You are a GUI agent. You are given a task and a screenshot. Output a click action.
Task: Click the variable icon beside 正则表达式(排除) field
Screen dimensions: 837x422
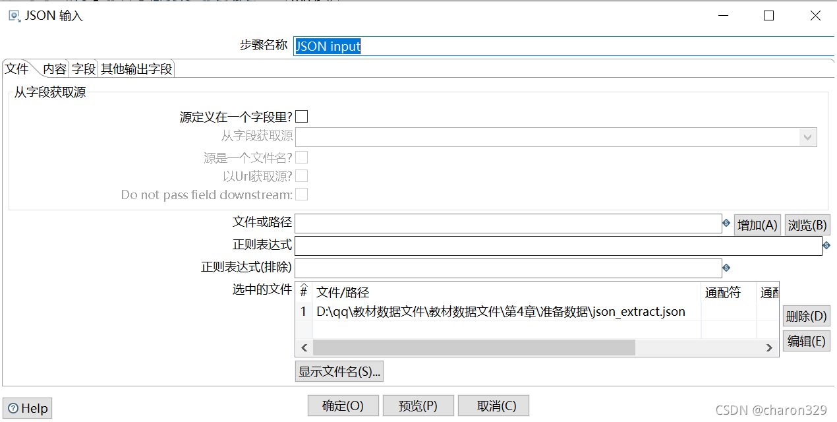click(728, 268)
